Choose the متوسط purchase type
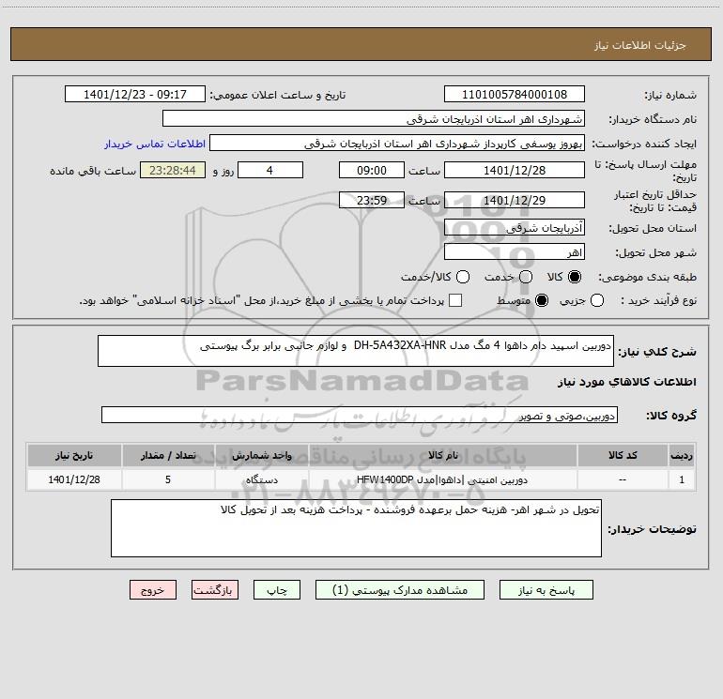Viewport: 723px width, 699px height. pos(542,300)
